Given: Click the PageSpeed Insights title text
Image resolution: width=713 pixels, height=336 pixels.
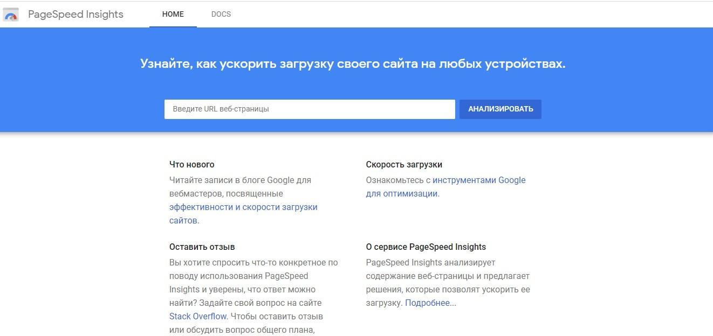Looking at the screenshot, I should (x=76, y=15).
